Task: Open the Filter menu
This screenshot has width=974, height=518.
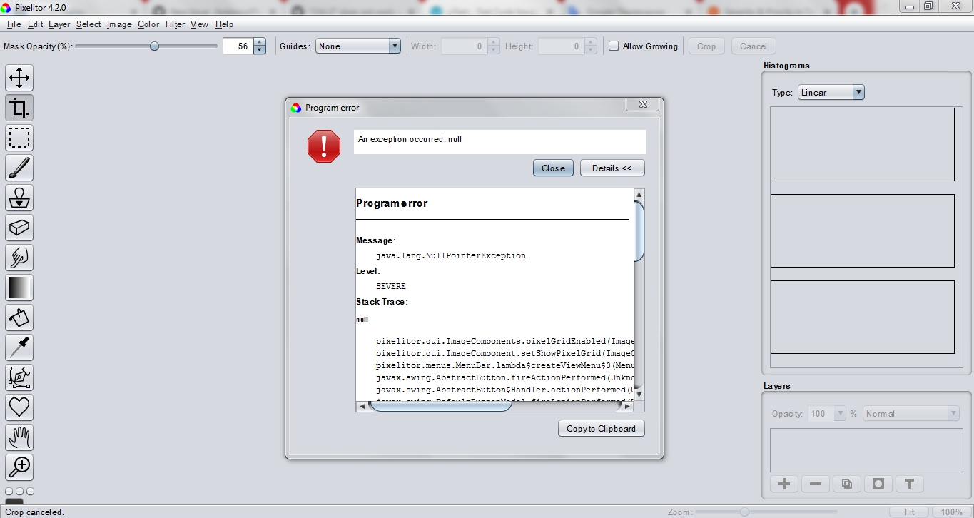Action: pyautogui.click(x=176, y=24)
